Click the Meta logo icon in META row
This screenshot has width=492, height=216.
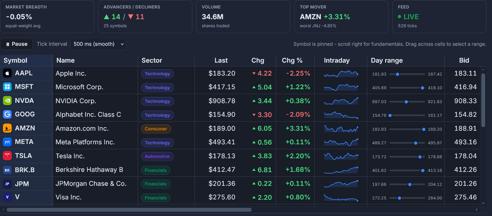click(7, 142)
